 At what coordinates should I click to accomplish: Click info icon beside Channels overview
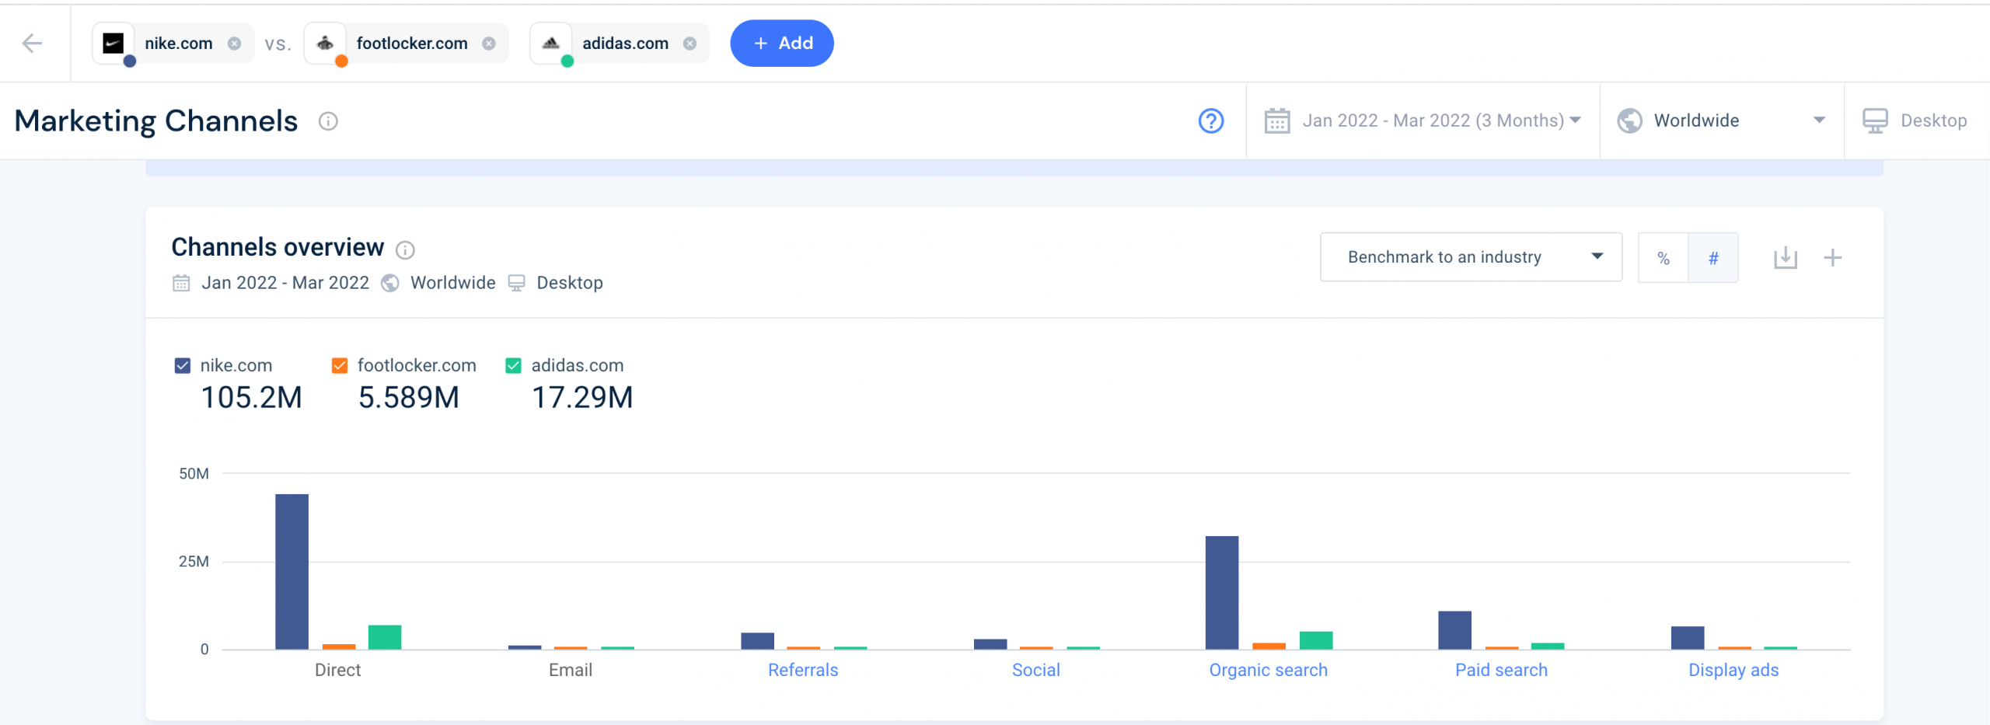[405, 249]
